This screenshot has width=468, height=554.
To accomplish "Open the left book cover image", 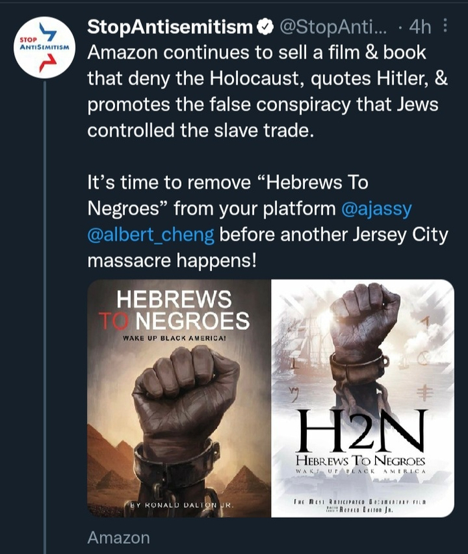I will pyautogui.click(x=179, y=397).
